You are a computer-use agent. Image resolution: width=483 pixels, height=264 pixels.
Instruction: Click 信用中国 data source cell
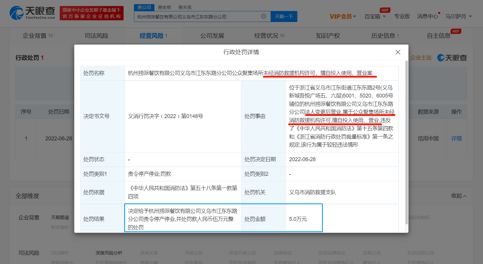click(x=428, y=139)
